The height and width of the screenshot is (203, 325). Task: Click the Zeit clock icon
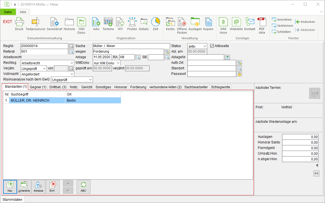click(x=155, y=24)
